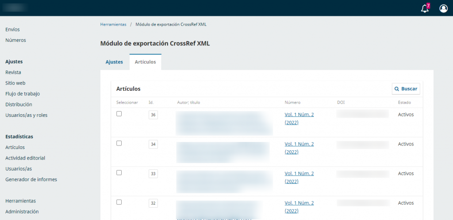Switch to the Artículos tab

click(x=145, y=62)
